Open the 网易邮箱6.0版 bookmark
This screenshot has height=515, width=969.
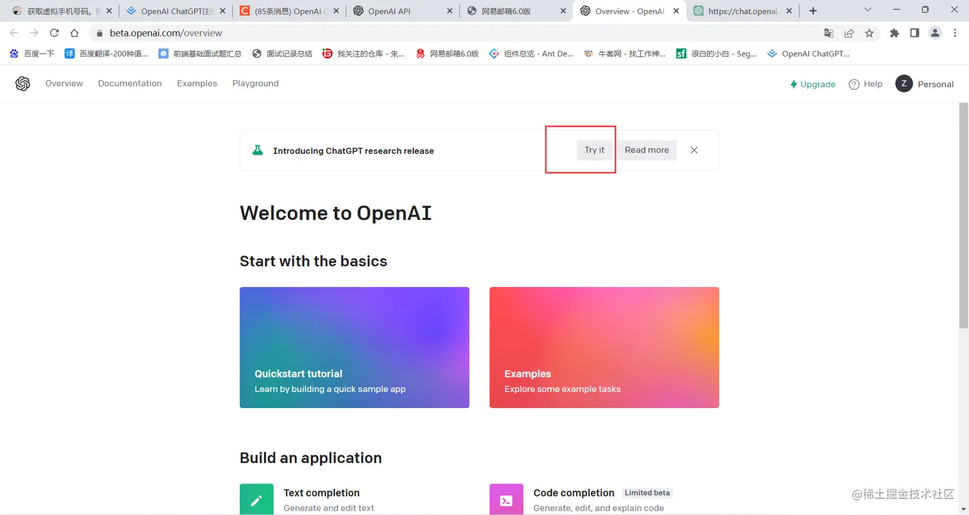pyautogui.click(x=447, y=54)
